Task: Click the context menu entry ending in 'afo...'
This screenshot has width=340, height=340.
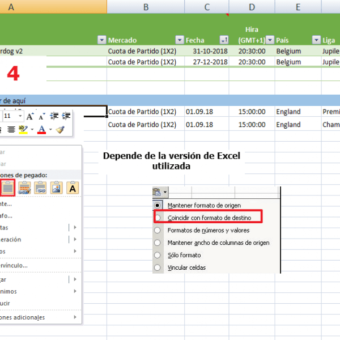Action: pos(41,216)
